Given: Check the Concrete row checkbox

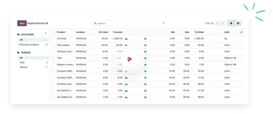Looking at the screenshot, I should point(54,39).
